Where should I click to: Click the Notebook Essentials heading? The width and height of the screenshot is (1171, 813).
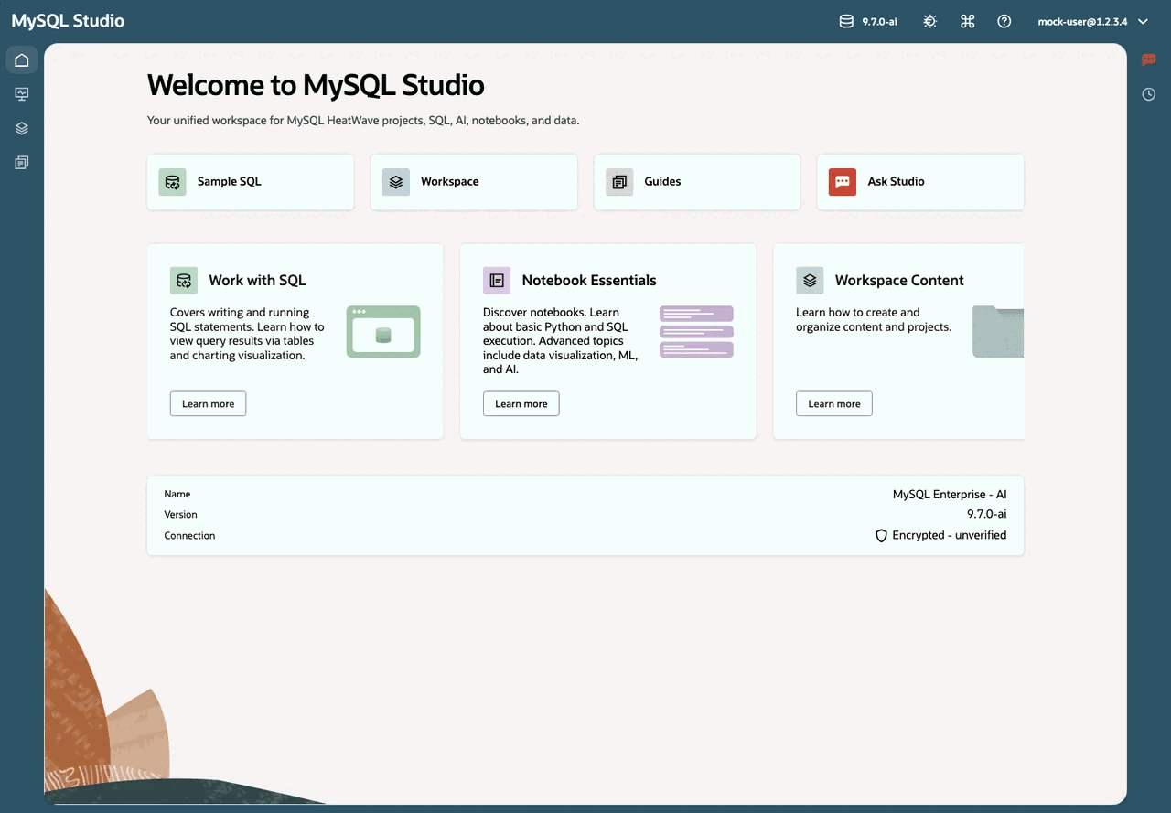pyautogui.click(x=589, y=281)
